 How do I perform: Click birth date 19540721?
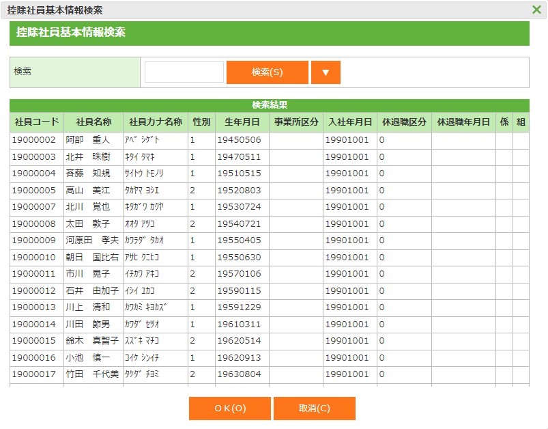coord(240,223)
